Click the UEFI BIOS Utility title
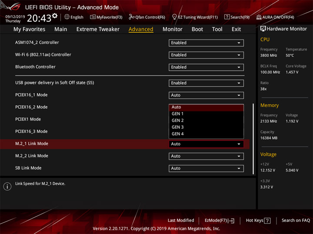This screenshot has height=234, width=313. pos(72,7)
